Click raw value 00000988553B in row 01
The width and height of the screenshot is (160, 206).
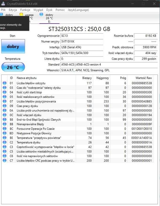pyautogui.click(x=142, y=83)
